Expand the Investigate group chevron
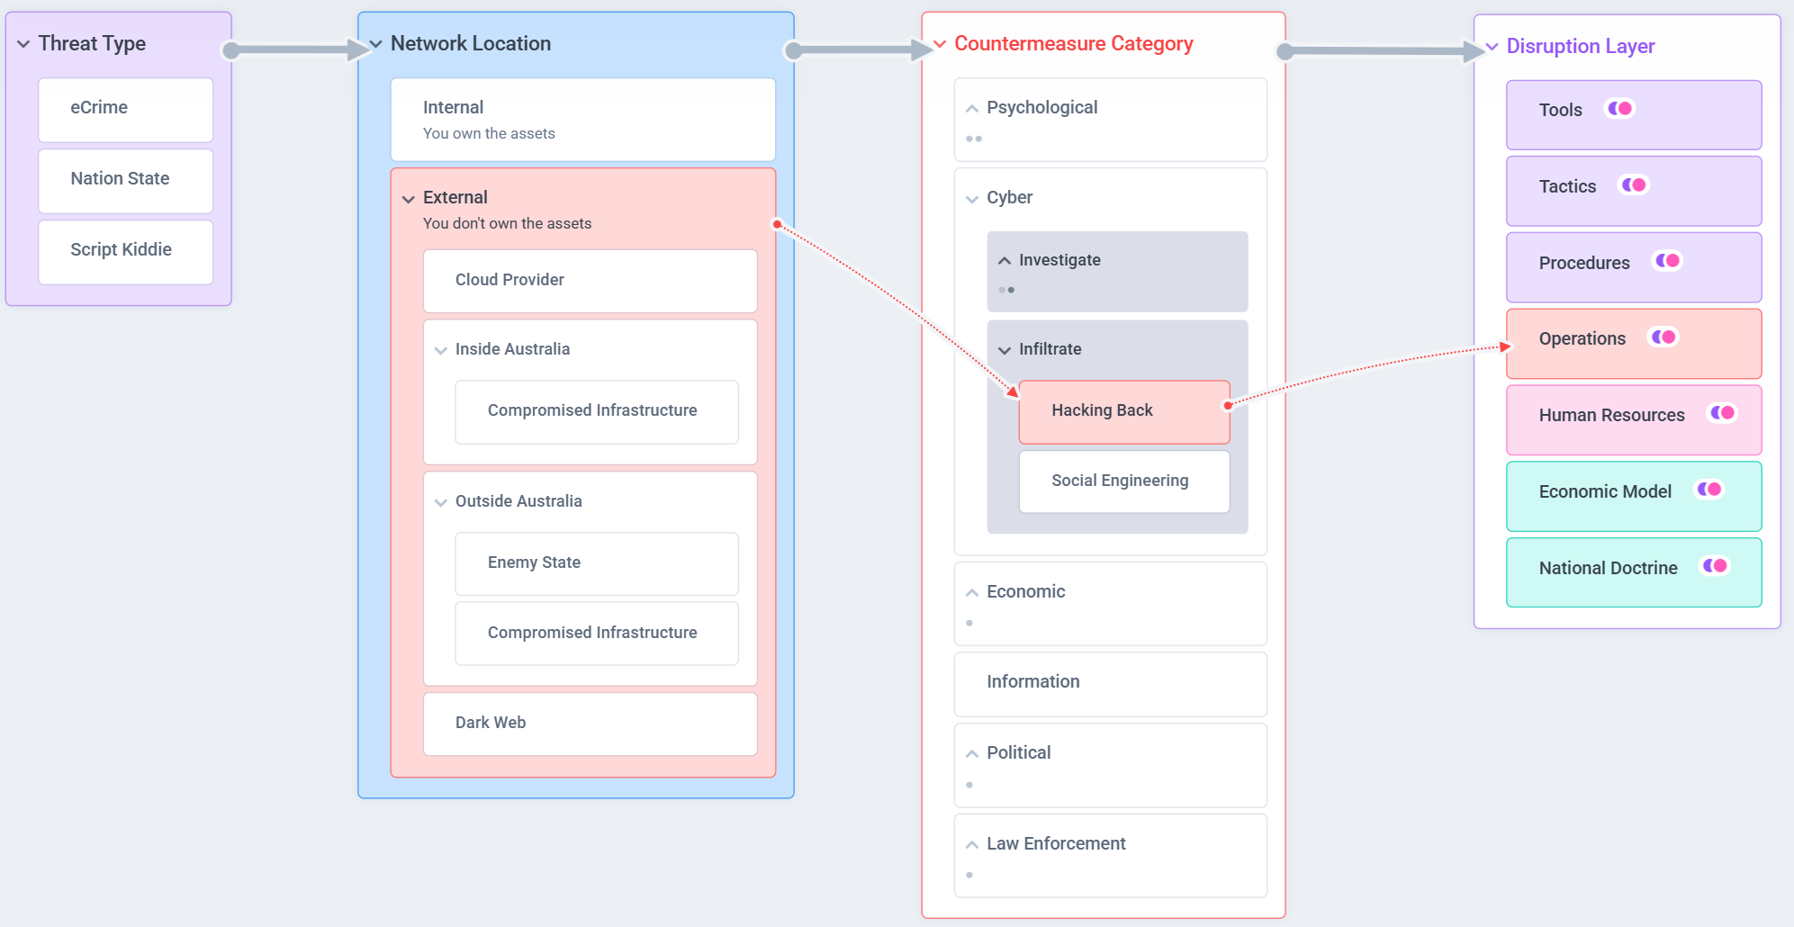 point(1005,261)
